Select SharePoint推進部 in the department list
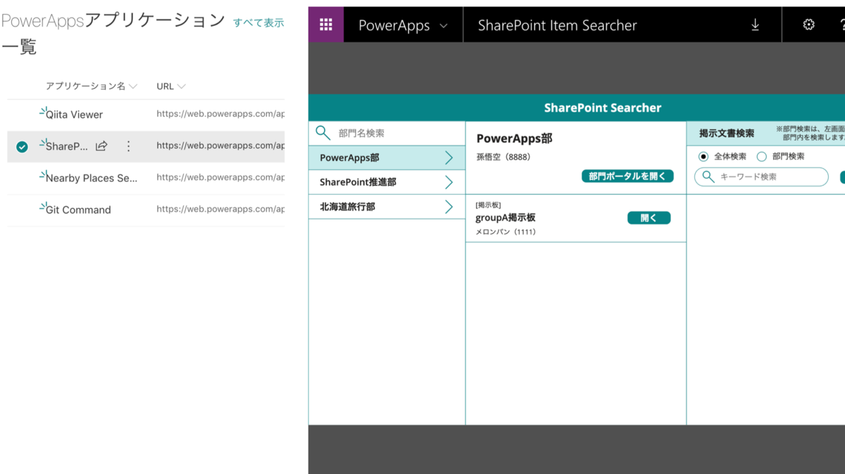 [x=387, y=182]
